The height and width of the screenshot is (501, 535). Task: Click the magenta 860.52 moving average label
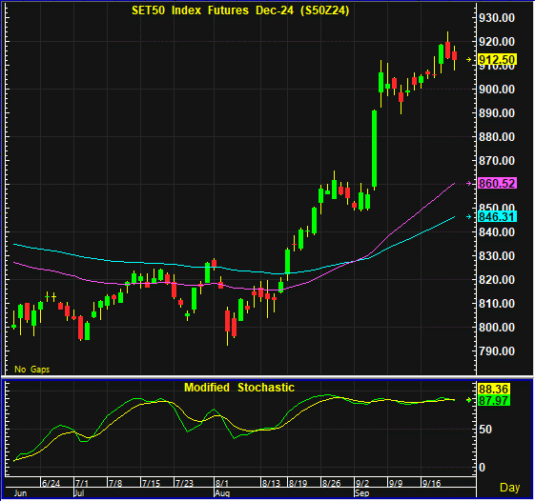497,184
